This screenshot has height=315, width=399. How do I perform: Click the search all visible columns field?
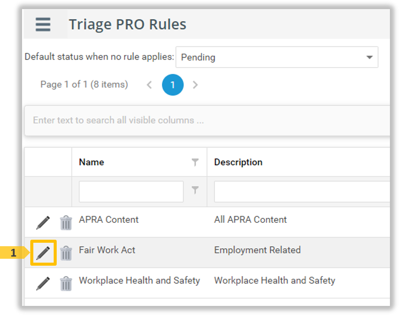pos(208,120)
